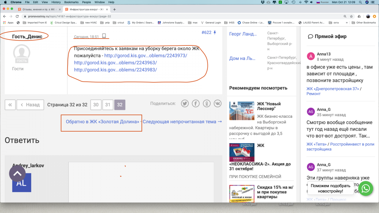379x213 pixels.
Task: Open the Chase Online bookmark
Action: click(251, 23)
